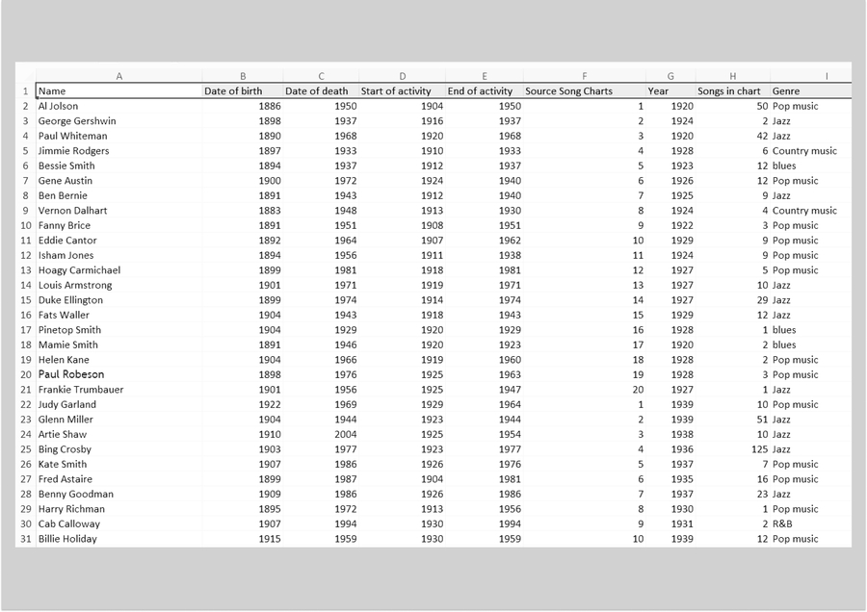Select the 'Fats Waller' cell
The width and height of the screenshot is (867, 612).
point(118,315)
